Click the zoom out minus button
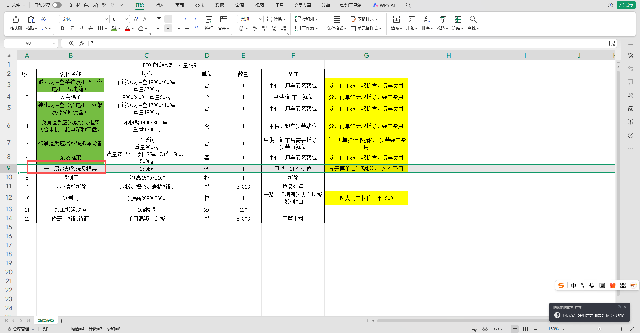 (x=573, y=329)
